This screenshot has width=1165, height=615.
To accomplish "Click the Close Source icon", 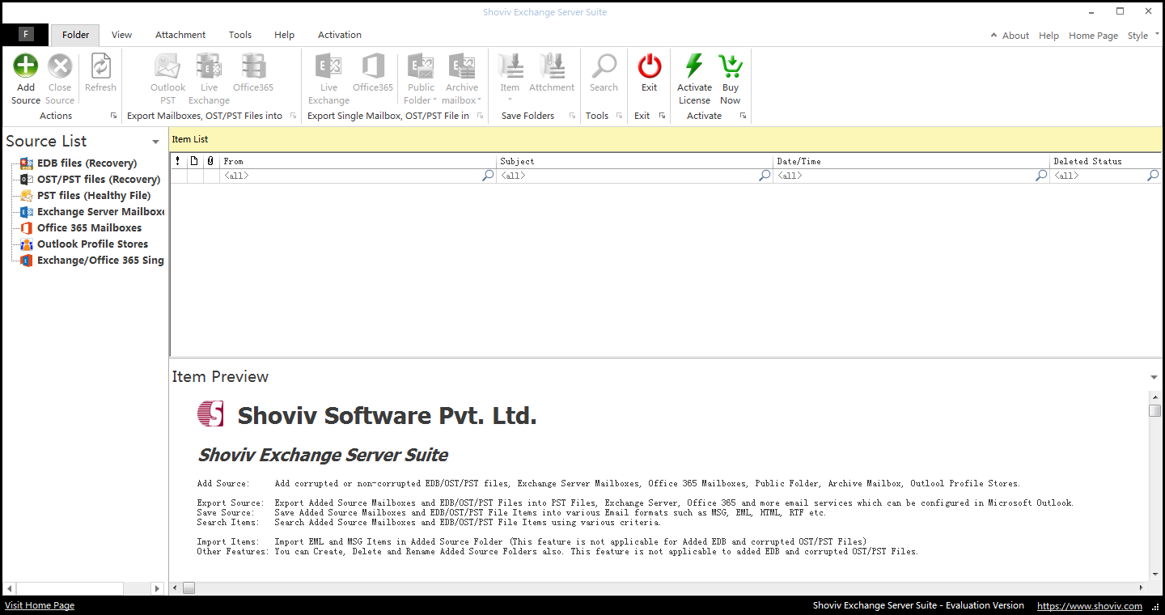I will 60,66.
